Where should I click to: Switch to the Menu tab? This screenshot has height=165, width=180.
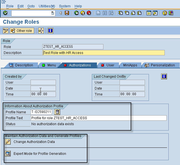49,65
